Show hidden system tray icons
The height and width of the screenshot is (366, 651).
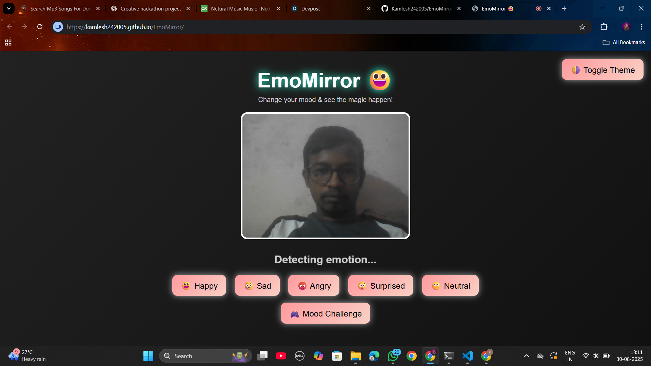tap(526, 356)
